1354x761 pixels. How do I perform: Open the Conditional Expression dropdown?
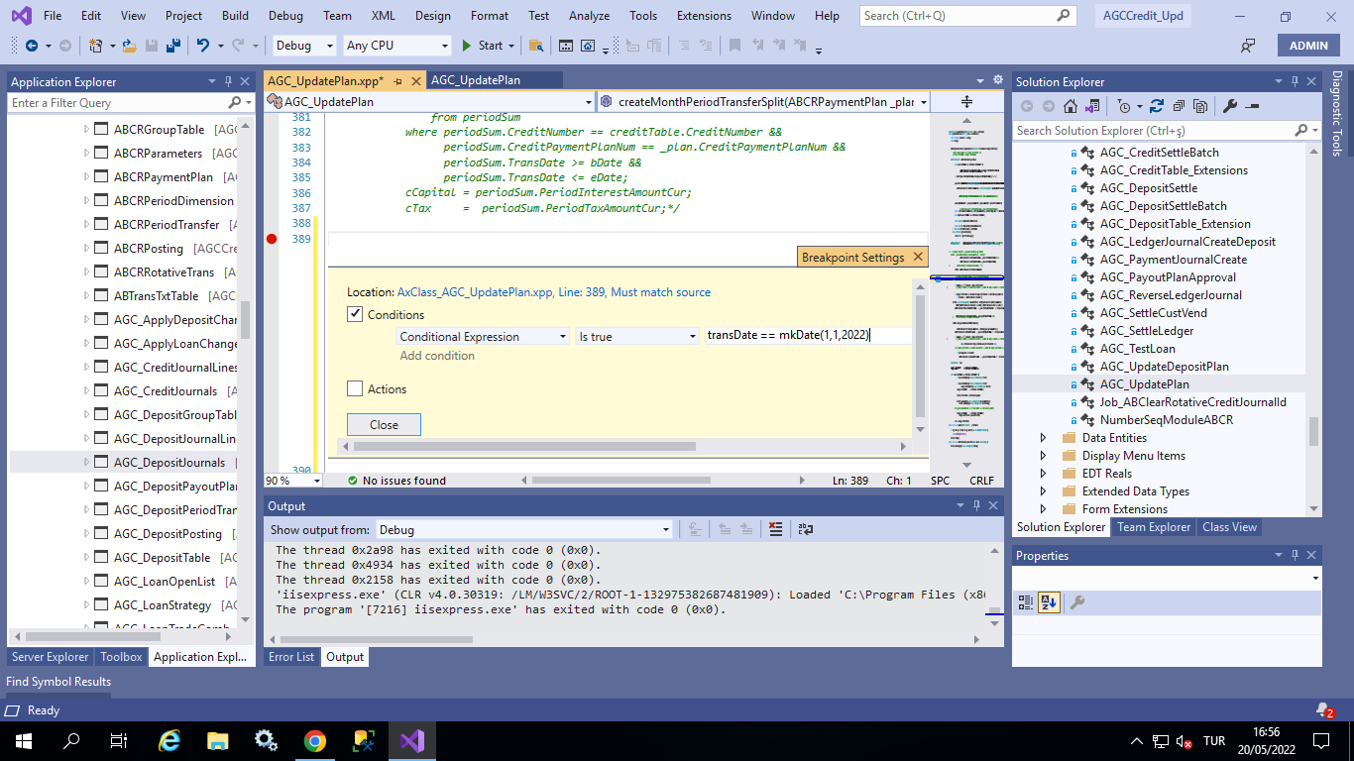click(483, 337)
